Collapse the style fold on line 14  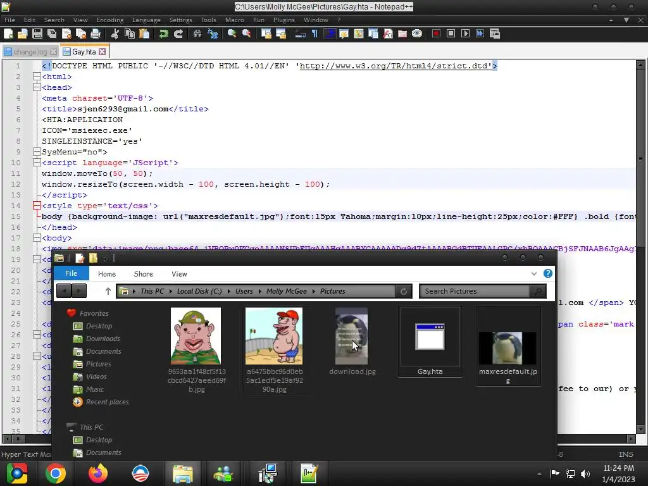click(x=37, y=206)
